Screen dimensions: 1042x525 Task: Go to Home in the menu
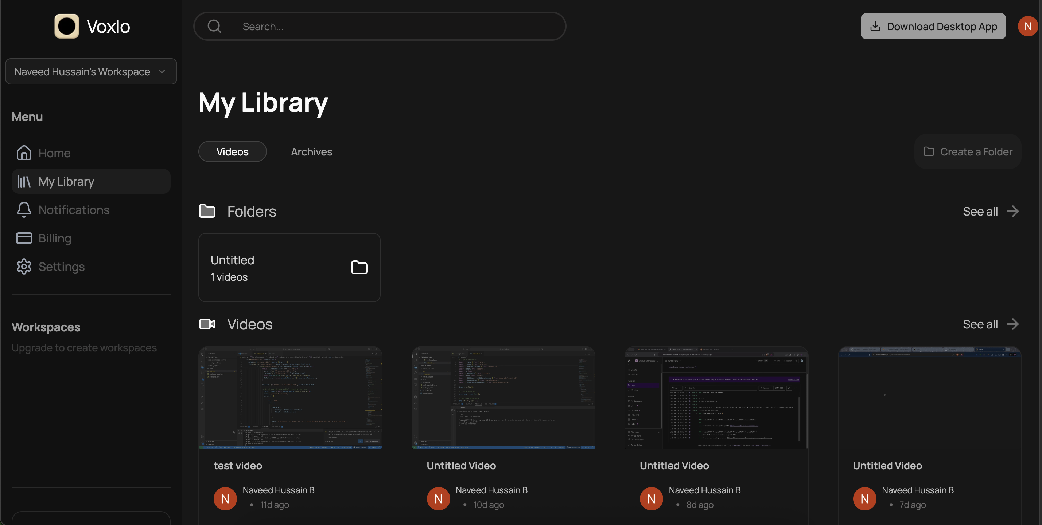point(91,153)
